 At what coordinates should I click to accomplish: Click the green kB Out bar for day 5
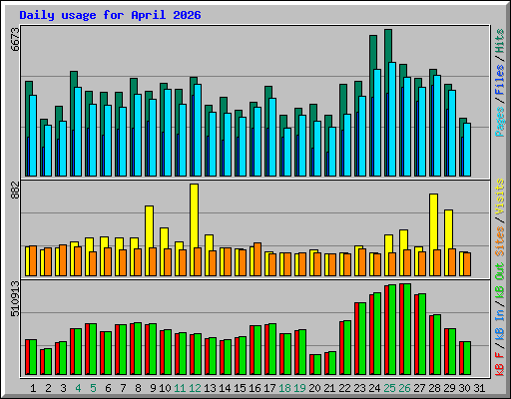coord(93,349)
